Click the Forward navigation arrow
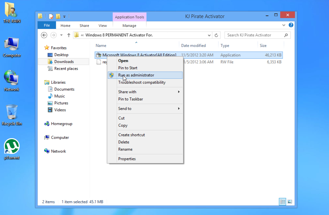The width and height of the screenshot is (329, 215). click(53, 35)
